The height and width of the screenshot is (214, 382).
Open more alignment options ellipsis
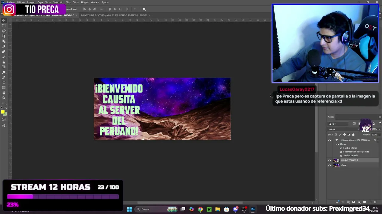(x=135, y=9)
